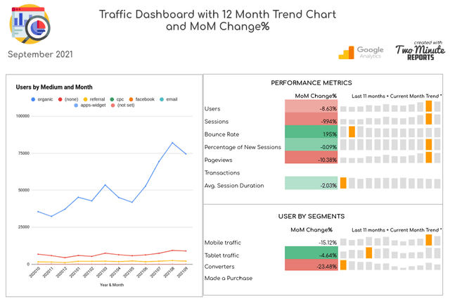
Task: Click the orange bar in Tablet traffic trend
Action: pyautogui.click(x=368, y=253)
